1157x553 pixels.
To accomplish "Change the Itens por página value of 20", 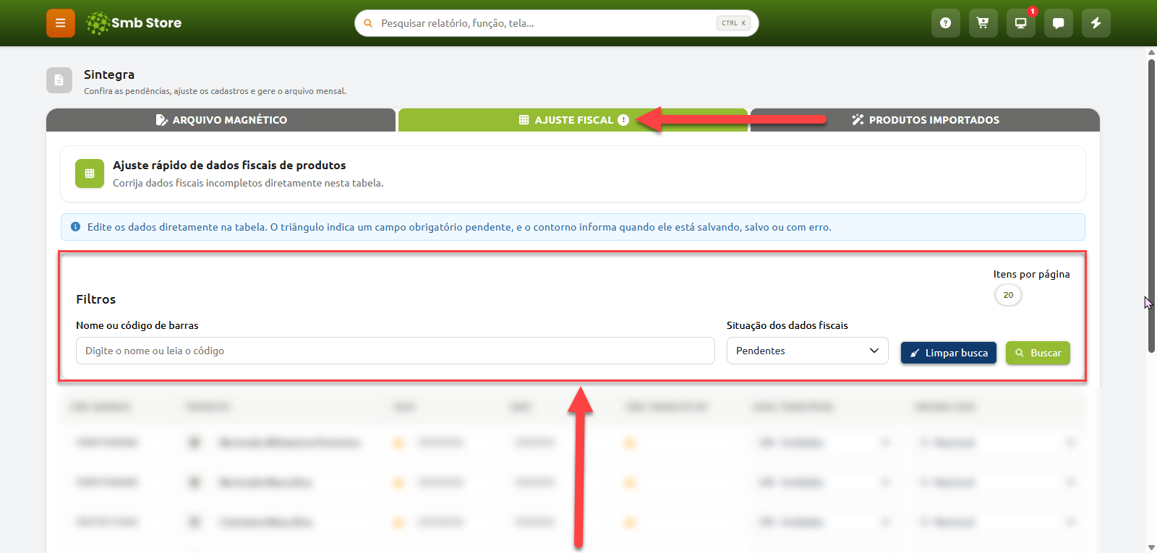I will click(x=1008, y=295).
